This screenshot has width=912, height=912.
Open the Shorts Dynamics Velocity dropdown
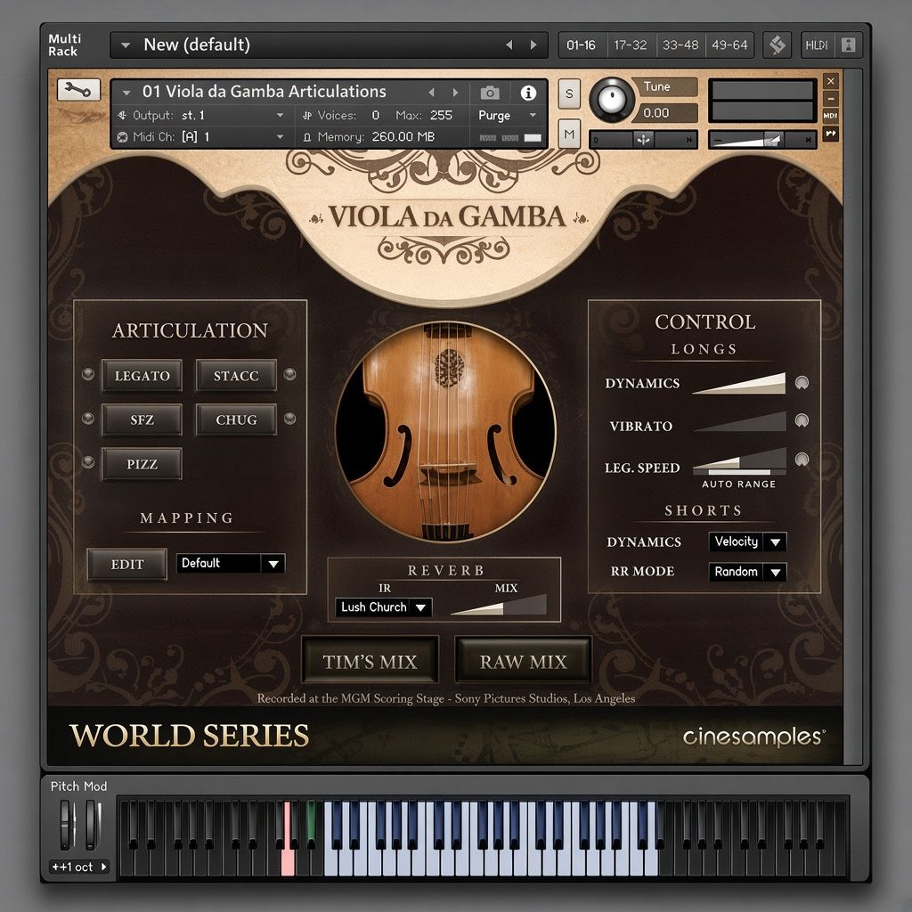pyautogui.click(x=747, y=541)
